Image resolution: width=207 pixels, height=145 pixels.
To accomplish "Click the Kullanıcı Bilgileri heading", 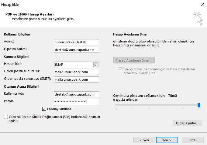I will [17, 34].
